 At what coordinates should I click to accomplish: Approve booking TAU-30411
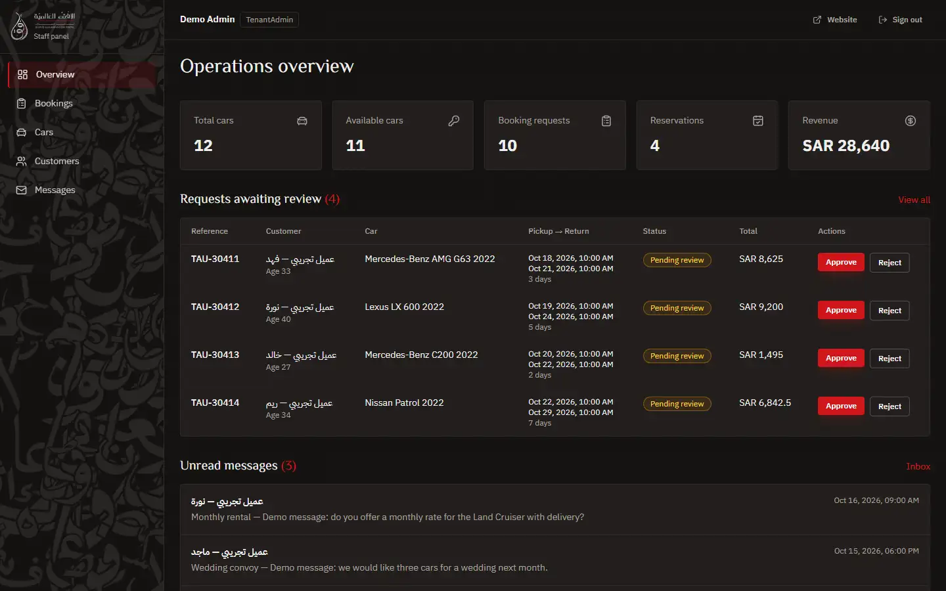[x=841, y=263]
